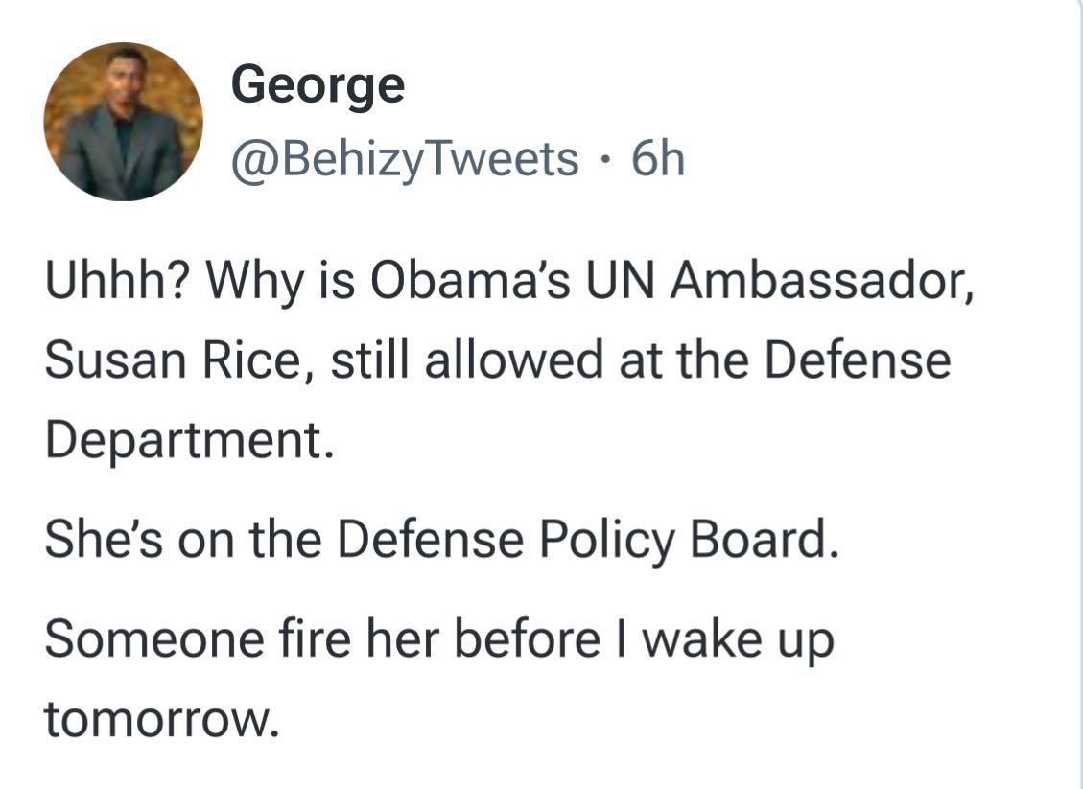
Task: Select the word Obama's in tweet
Action: coord(470,280)
